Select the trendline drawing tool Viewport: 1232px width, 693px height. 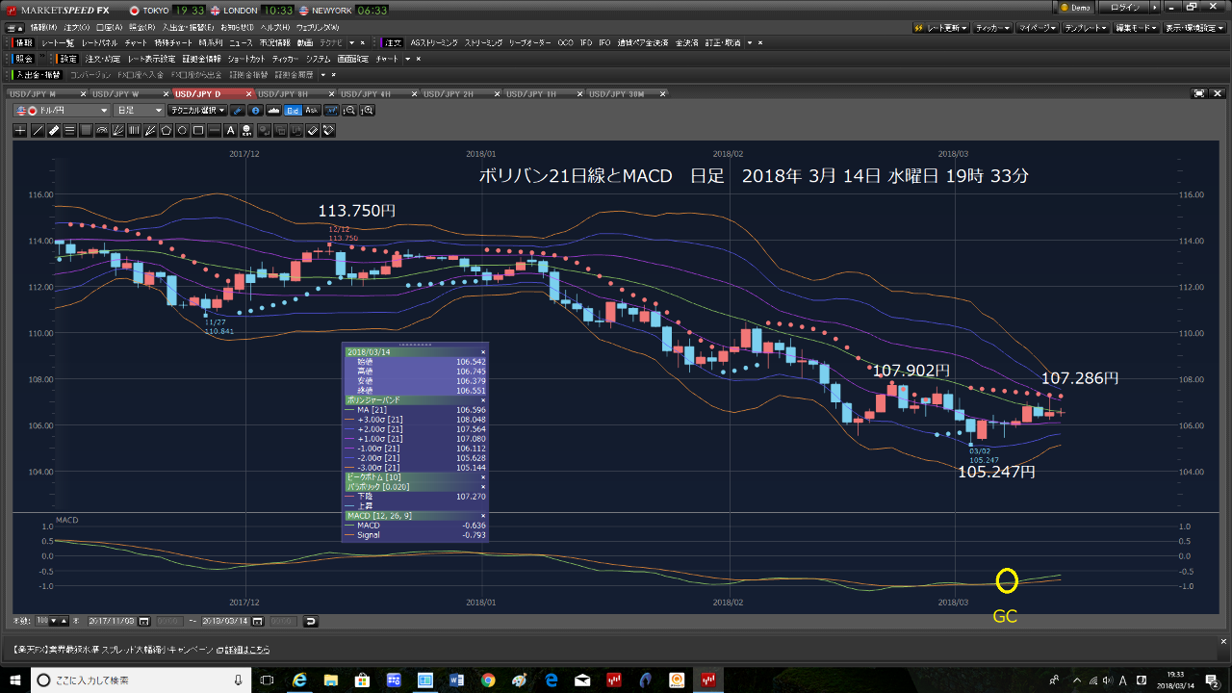tap(38, 130)
